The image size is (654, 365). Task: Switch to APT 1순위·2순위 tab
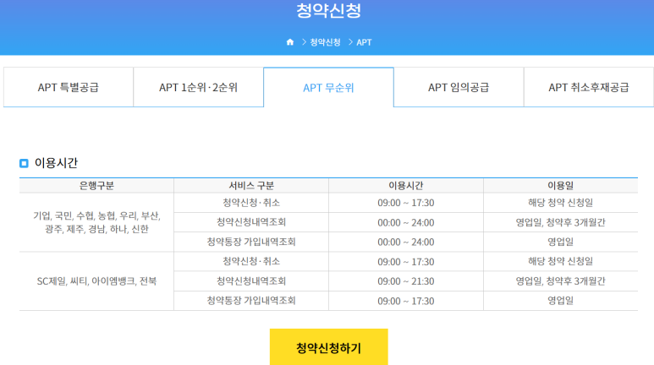tap(199, 87)
